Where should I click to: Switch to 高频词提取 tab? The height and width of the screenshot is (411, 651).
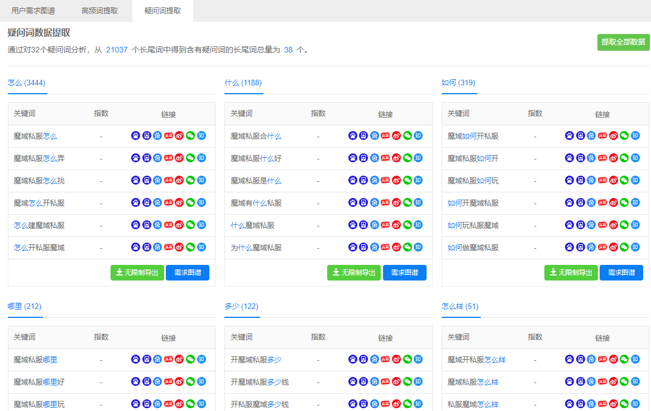tap(99, 11)
